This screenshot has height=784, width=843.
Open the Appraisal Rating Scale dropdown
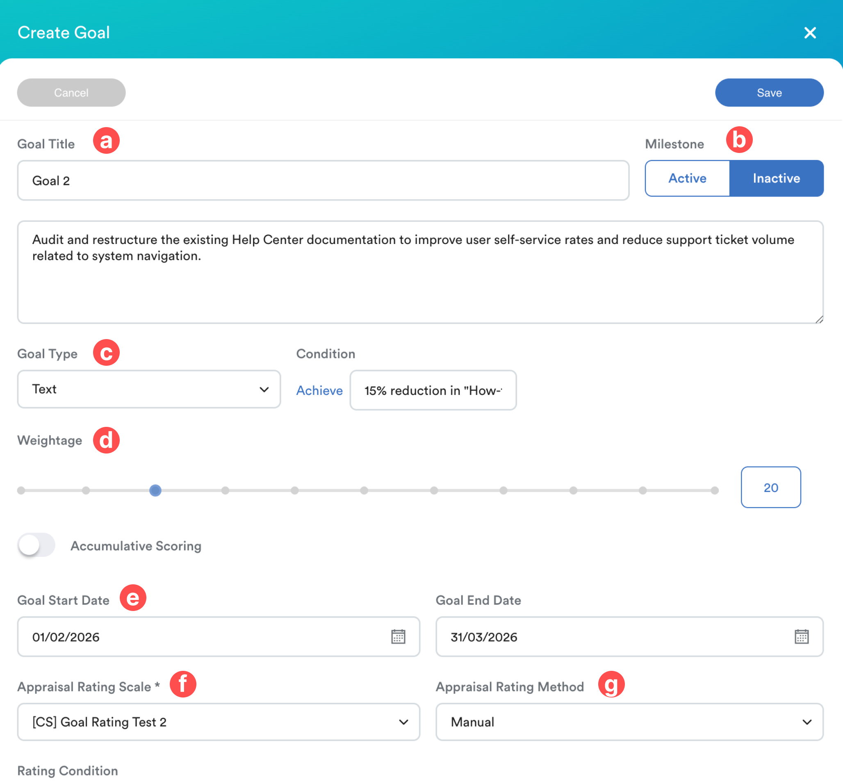point(219,722)
